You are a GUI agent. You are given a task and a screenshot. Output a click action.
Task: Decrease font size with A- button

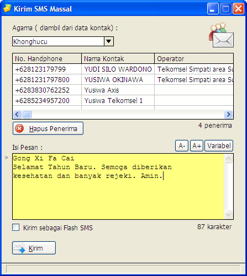(182, 146)
